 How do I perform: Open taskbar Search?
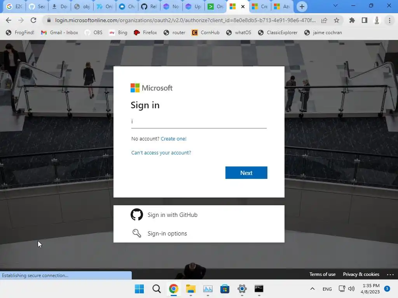pos(157,289)
